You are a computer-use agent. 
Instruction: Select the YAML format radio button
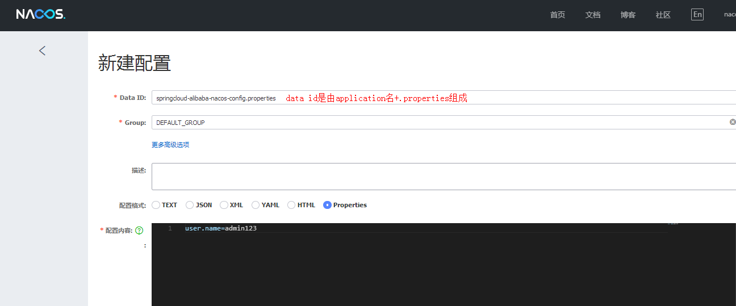(256, 205)
